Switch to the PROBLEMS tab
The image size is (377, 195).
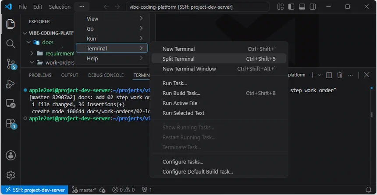pyautogui.click(x=40, y=75)
